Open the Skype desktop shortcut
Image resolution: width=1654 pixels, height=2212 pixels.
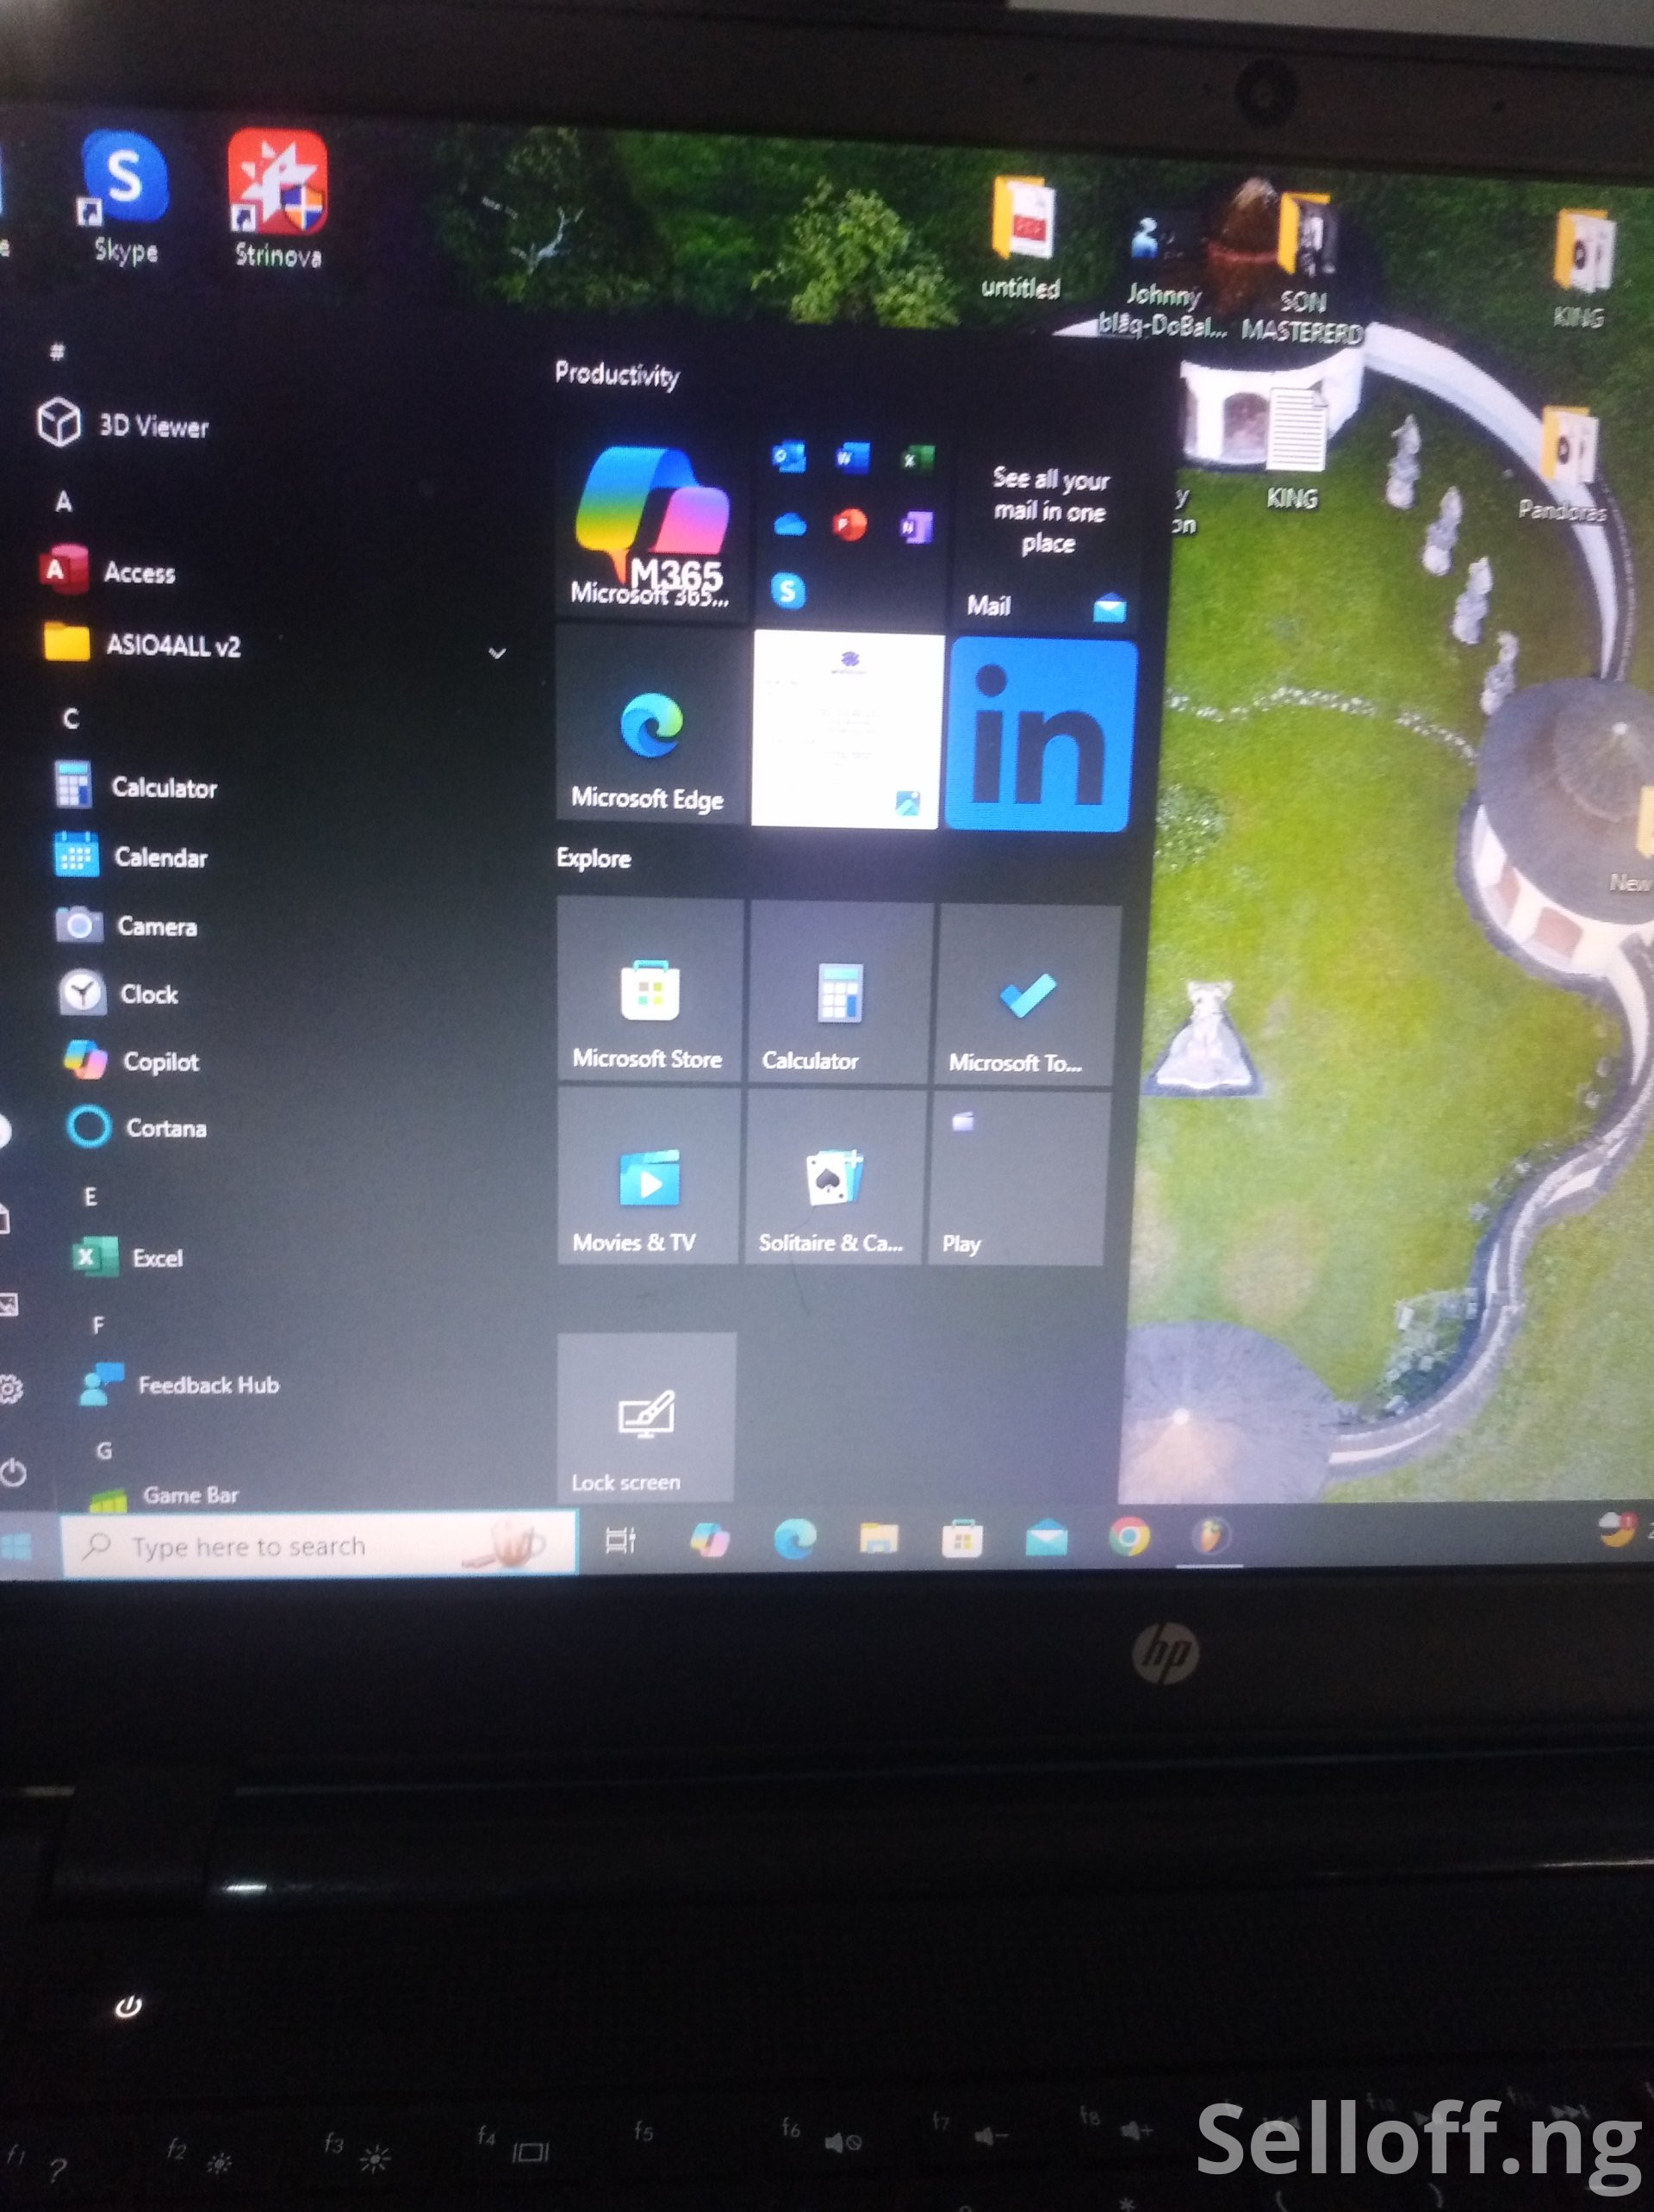[124, 198]
